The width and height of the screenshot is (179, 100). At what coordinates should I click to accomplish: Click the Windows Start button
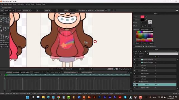pyautogui.click(x=28, y=97)
